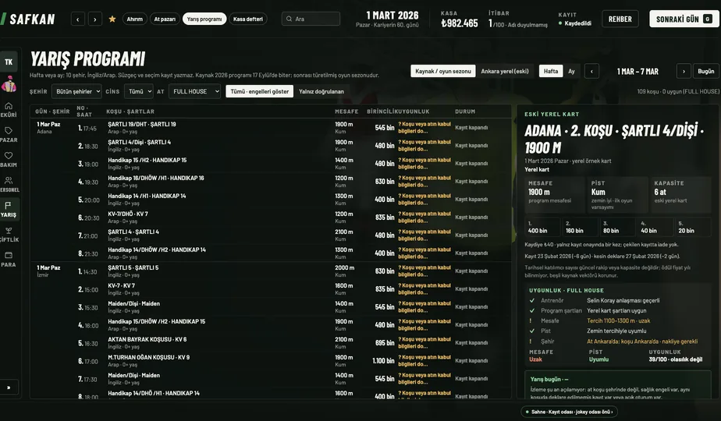Screen dimensions: 721x421
Task: Click the Bugün button
Action: 706,71
